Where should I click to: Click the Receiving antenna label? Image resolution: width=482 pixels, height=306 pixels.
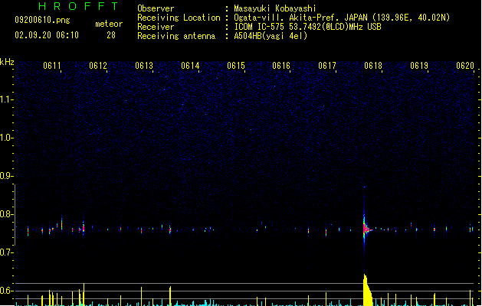coord(176,36)
